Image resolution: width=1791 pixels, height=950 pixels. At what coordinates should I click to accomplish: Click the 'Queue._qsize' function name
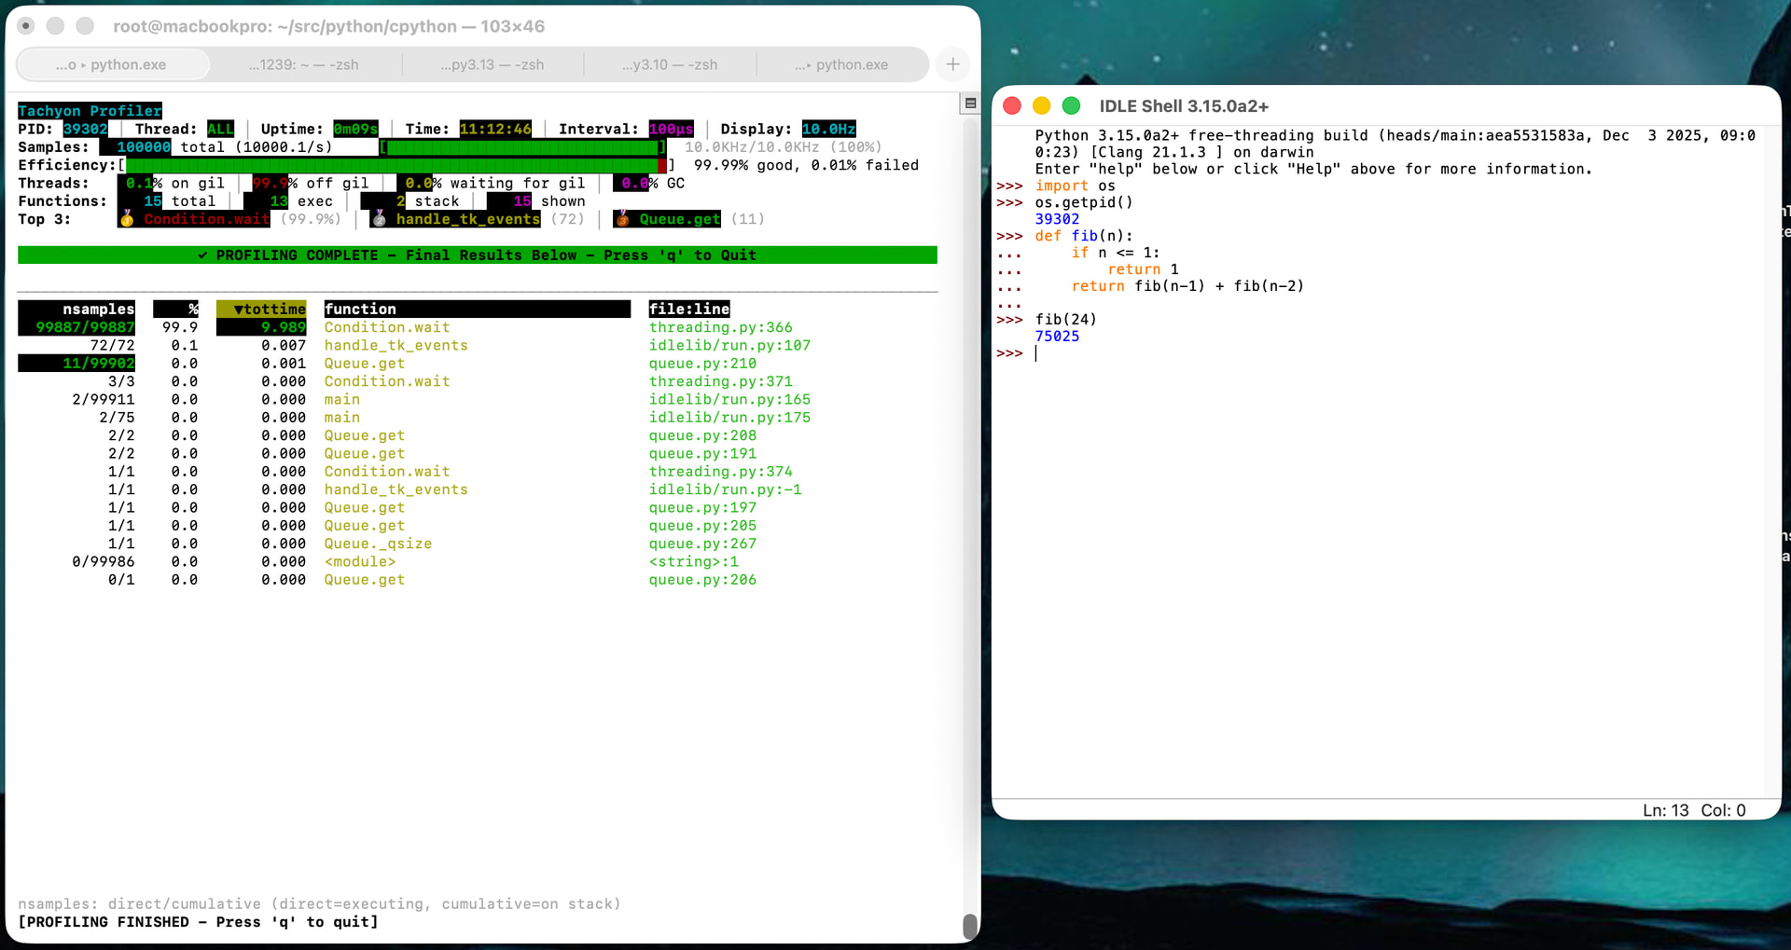378,544
